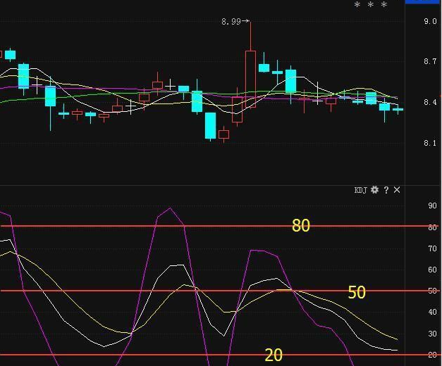Viewport: 442px width, 366px height.
Task: Click the 30 value on KDJ axis
Action: [432, 334]
